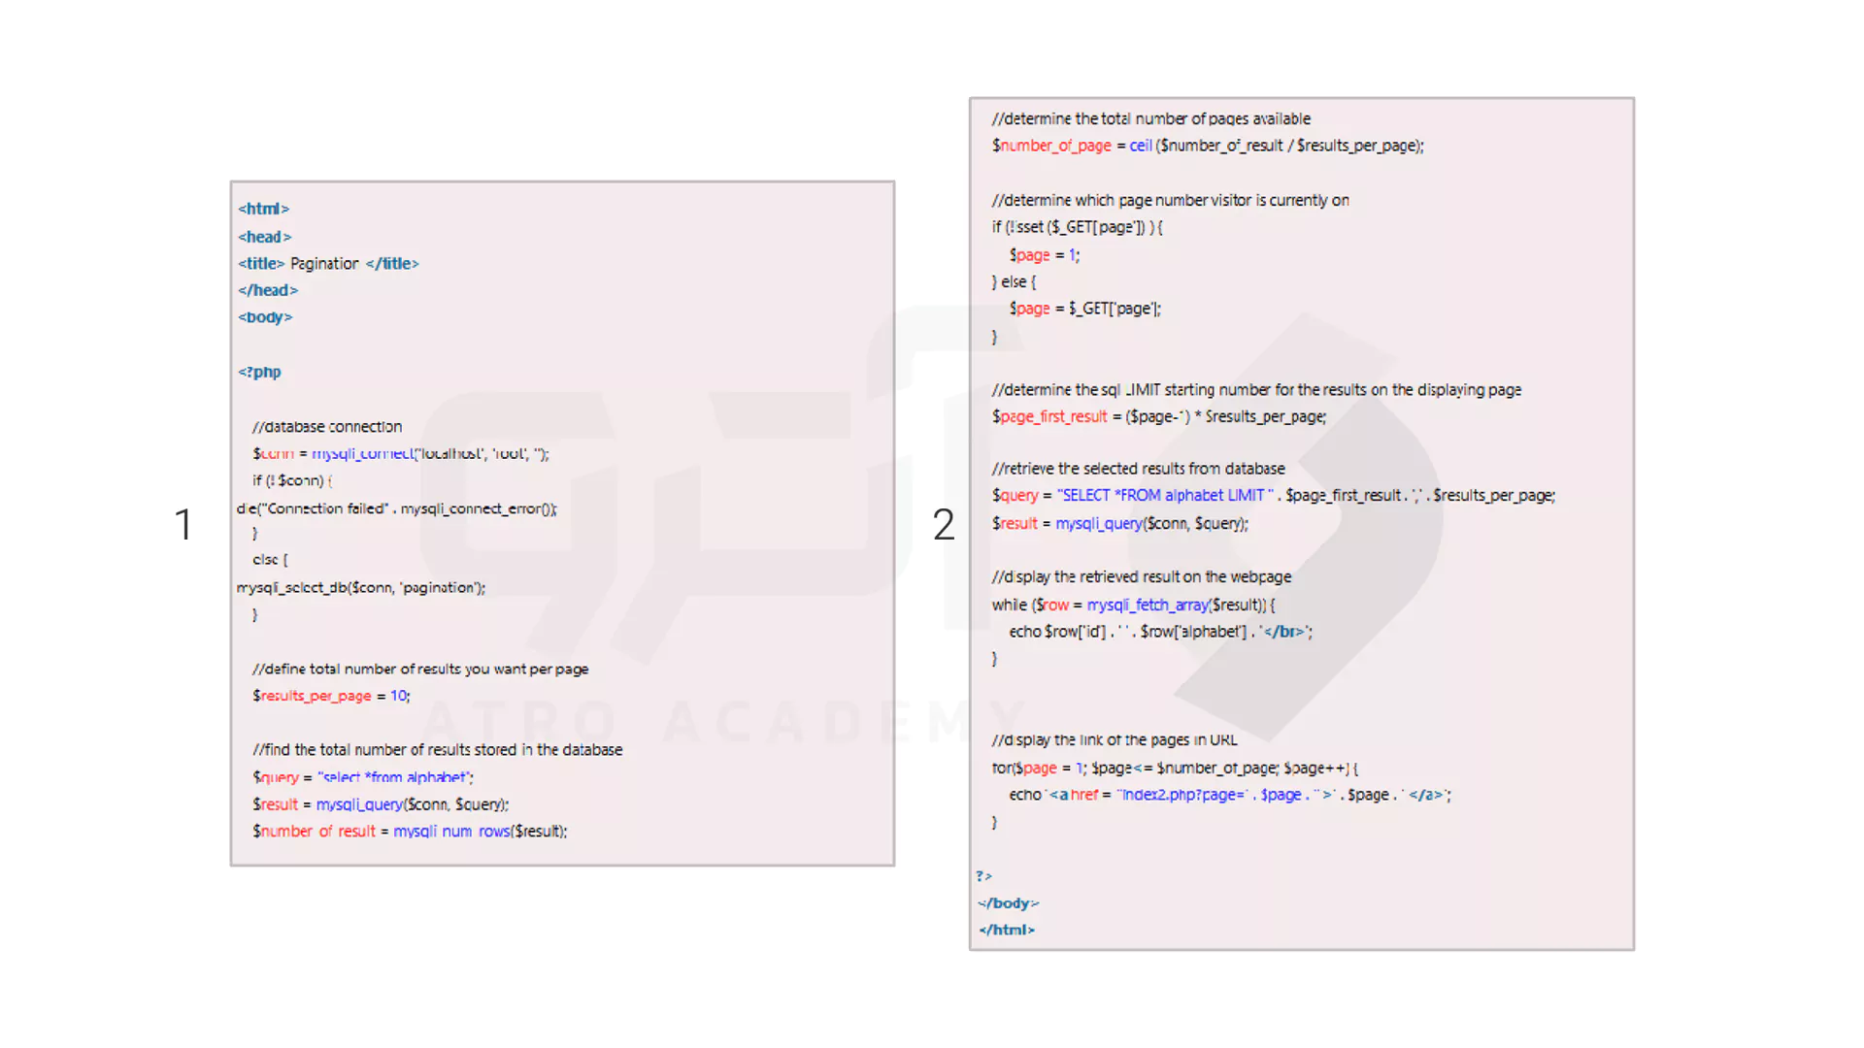This screenshot has width=1864, height=1048.
Task: Select //retrieve the selected results comment
Action: (1138, 469)
